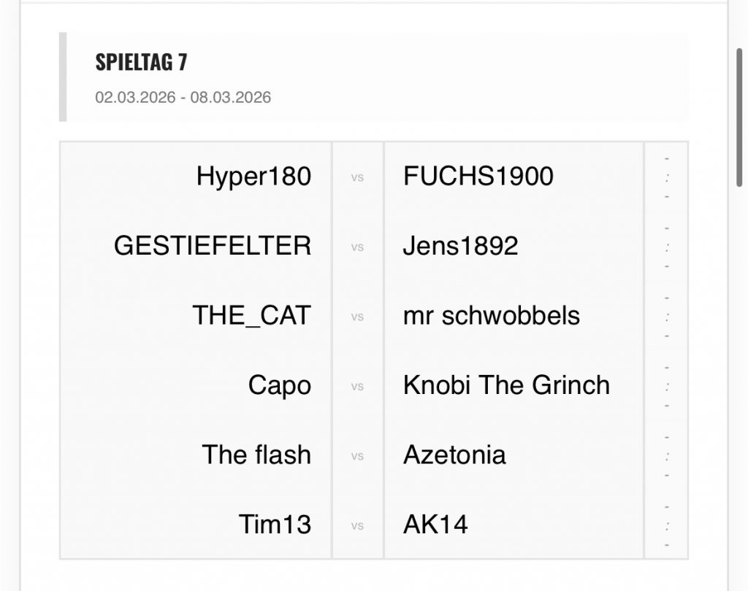The width and height of the screenshot is (748, 591).
Task: Click Knobi The Grinch name
Action: coord(505,385)
